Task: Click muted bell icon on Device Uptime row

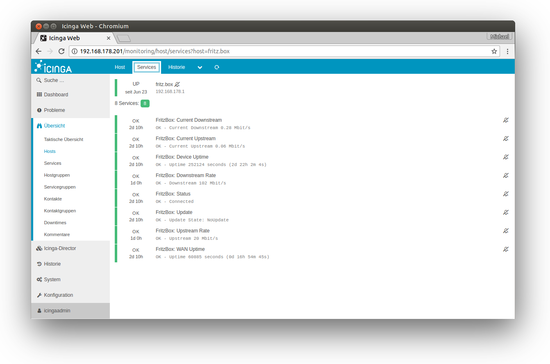Action: [x=506, y=157]
